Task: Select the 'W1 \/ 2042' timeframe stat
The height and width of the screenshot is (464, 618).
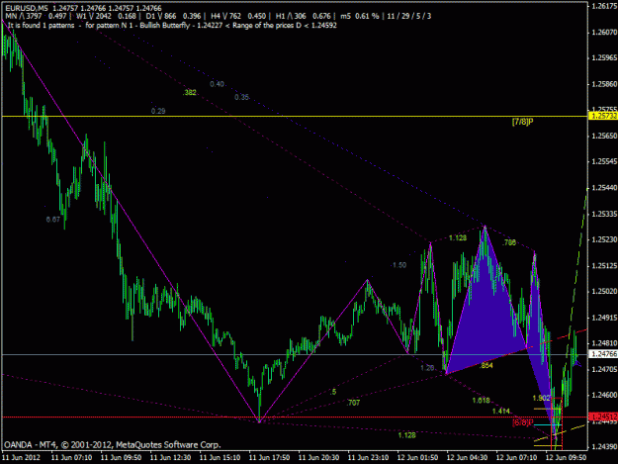Action: click(94, 16)
